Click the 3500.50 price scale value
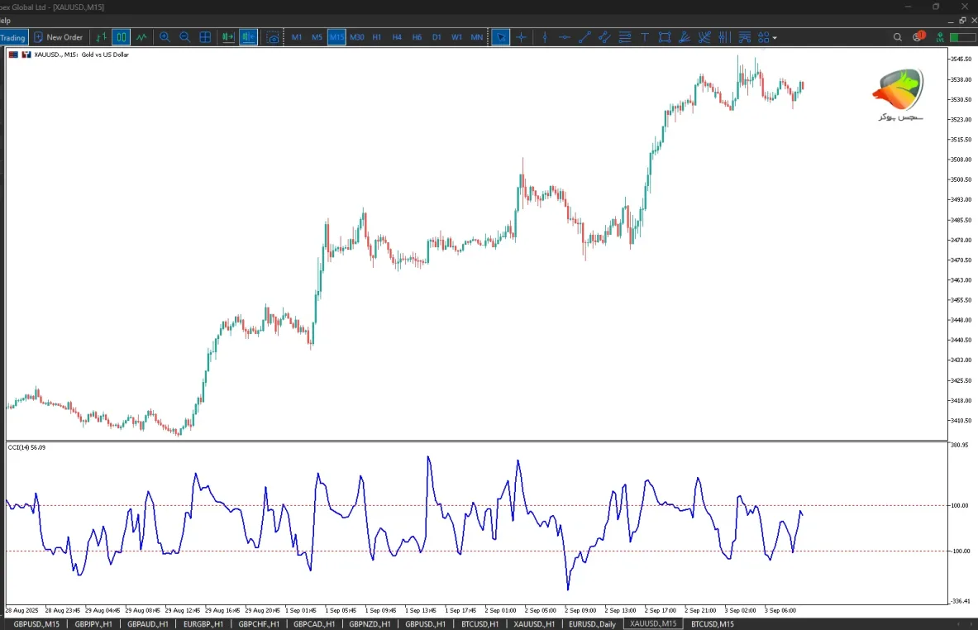Image resolution: width=978 pixels, height=630 pixels. click(x=961, y=179)
